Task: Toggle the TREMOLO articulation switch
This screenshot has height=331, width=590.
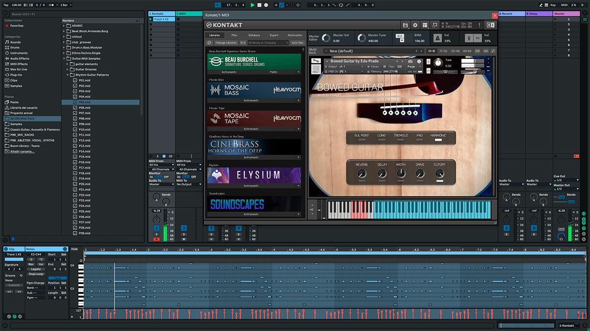Action: [x=401, y=140]
